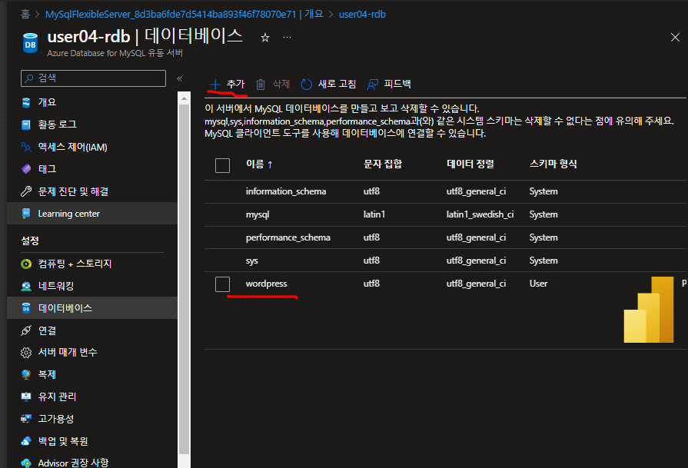This screenshot has width=688, height=468.
Task: Click the latin1 character set cell
Action: (x=374, y=214)
